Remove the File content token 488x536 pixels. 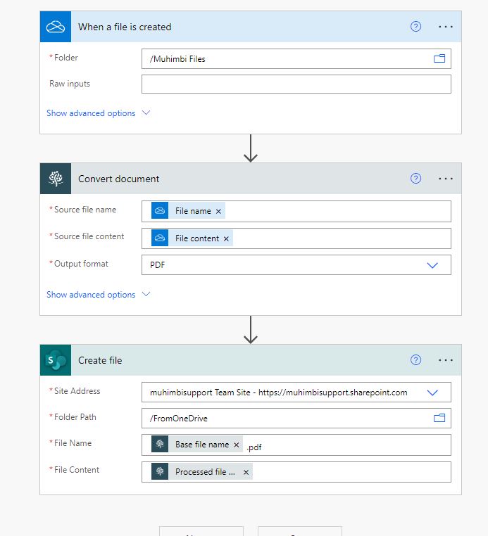click(226, 238)
